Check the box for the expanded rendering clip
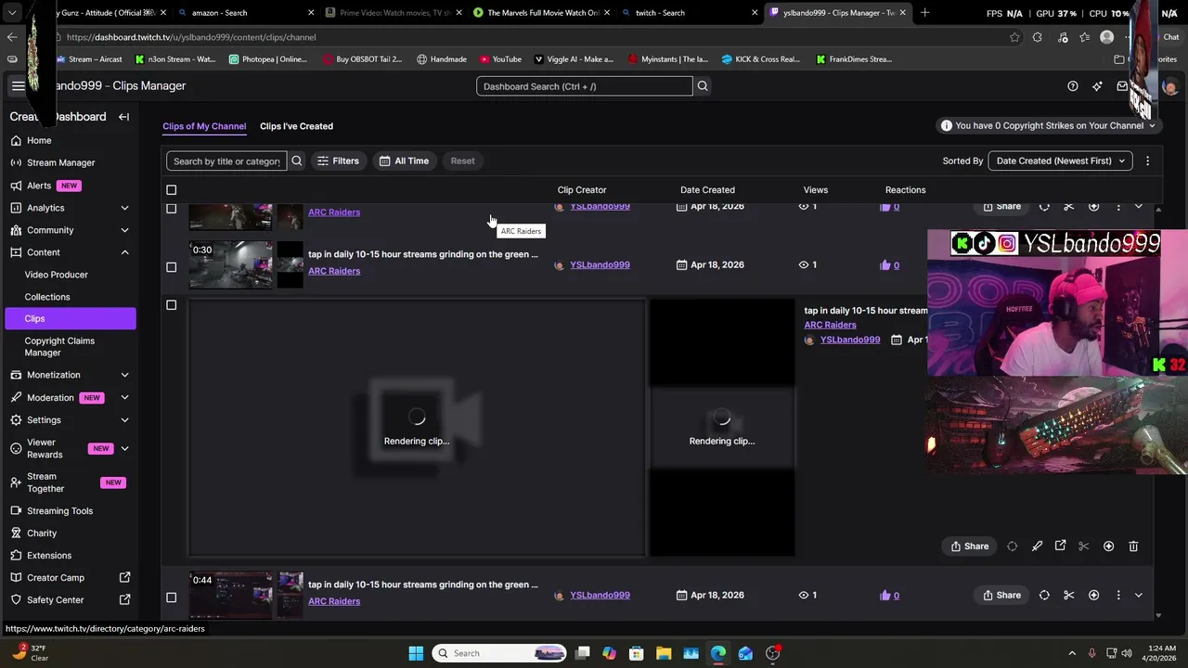The image size is (1188, 668). [x=171, y=305]
